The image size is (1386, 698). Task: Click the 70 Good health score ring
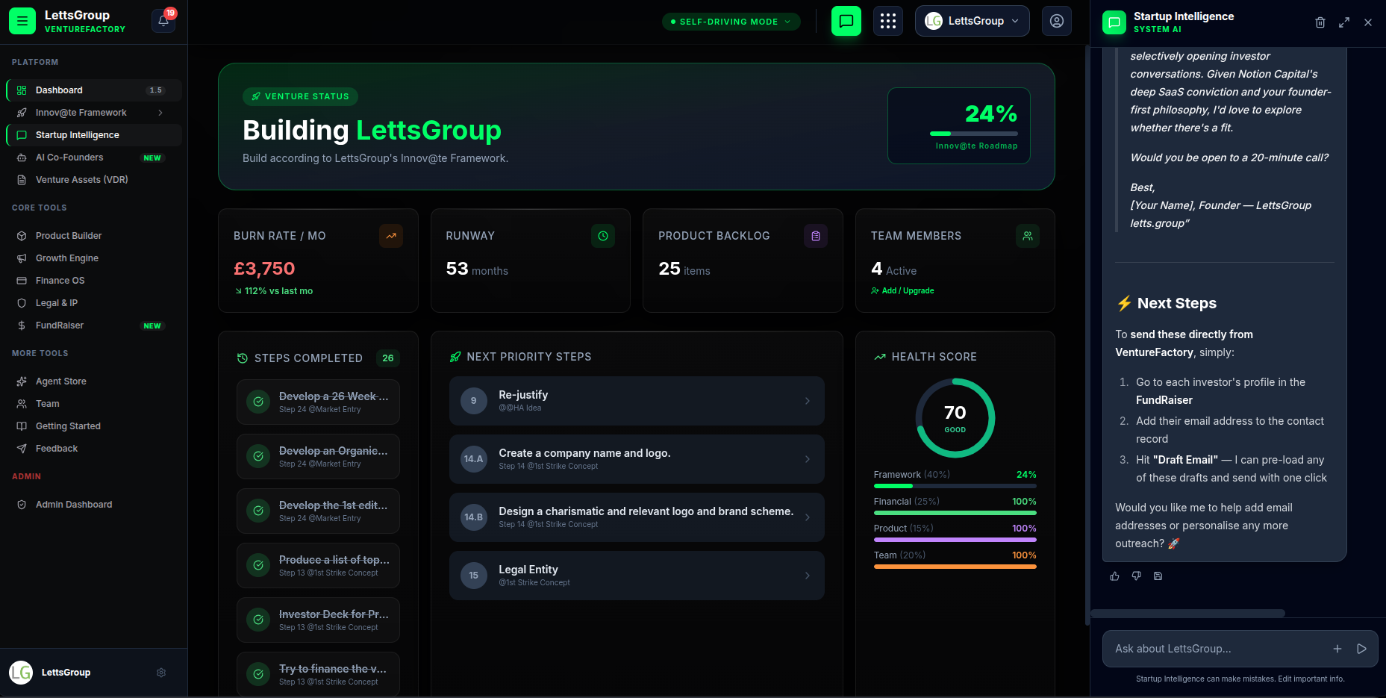pyautogui.click(x=955, y=418)
